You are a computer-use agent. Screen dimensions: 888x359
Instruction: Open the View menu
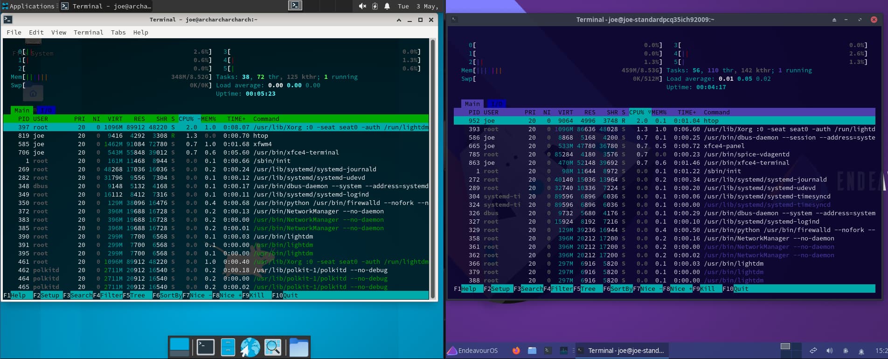coord(59,32)
